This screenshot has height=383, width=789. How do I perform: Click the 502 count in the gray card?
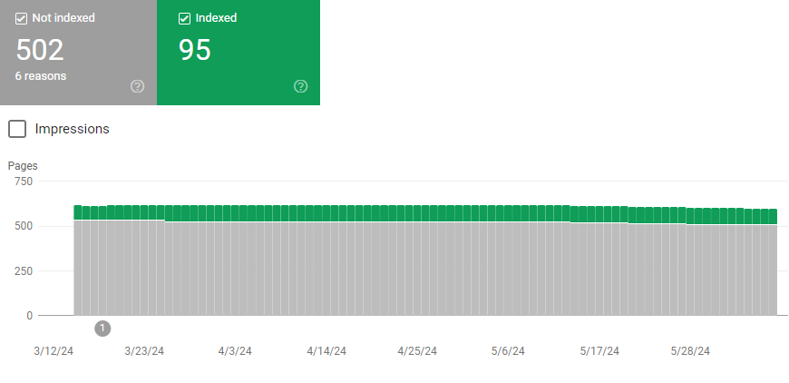click(x=40, y=50)
